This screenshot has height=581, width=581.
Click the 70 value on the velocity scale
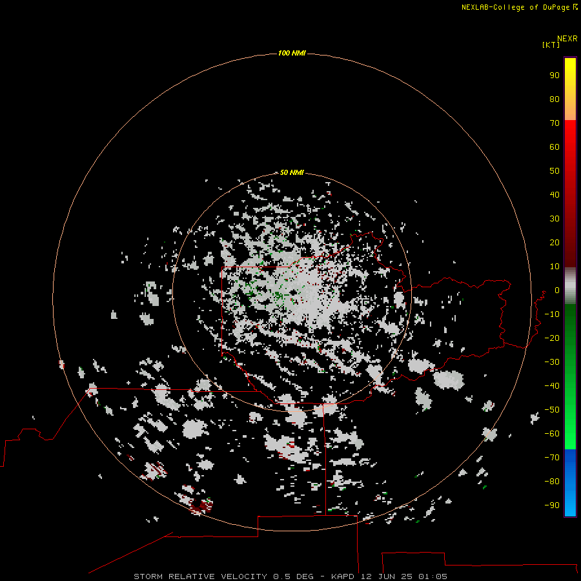coord(555,123)
